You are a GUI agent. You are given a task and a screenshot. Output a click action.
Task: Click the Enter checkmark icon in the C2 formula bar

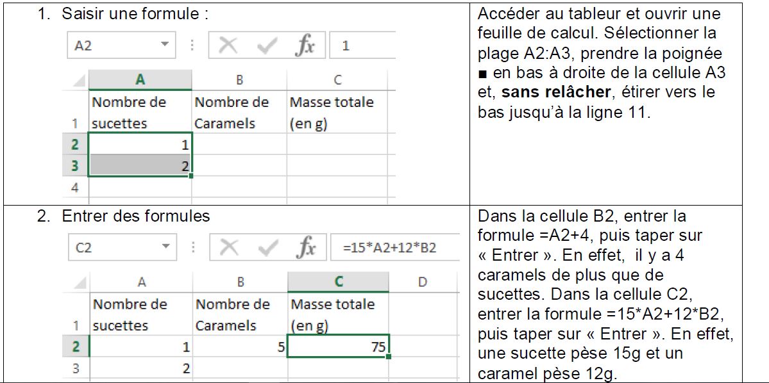click(x=267, y=248)
